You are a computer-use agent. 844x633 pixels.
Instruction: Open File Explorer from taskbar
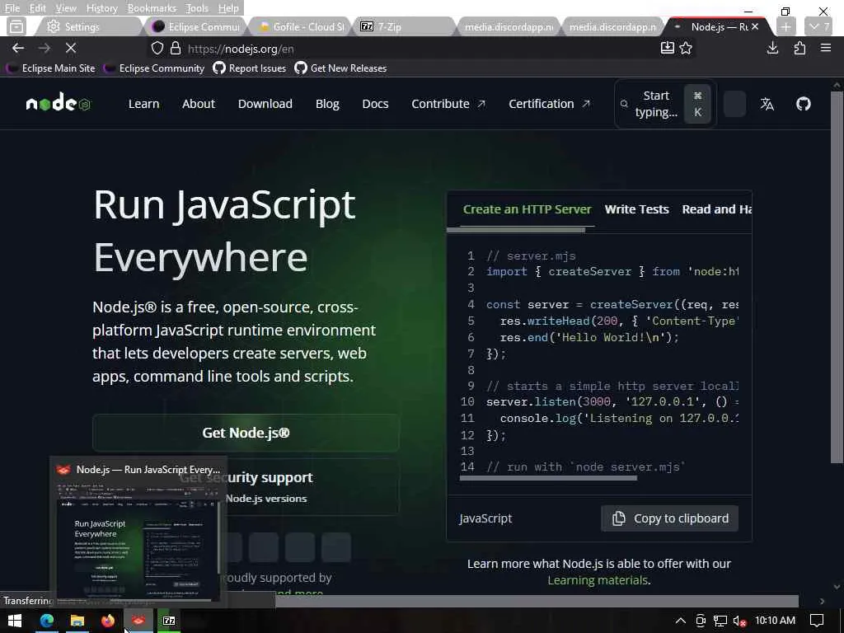click(x=77, y=621)
